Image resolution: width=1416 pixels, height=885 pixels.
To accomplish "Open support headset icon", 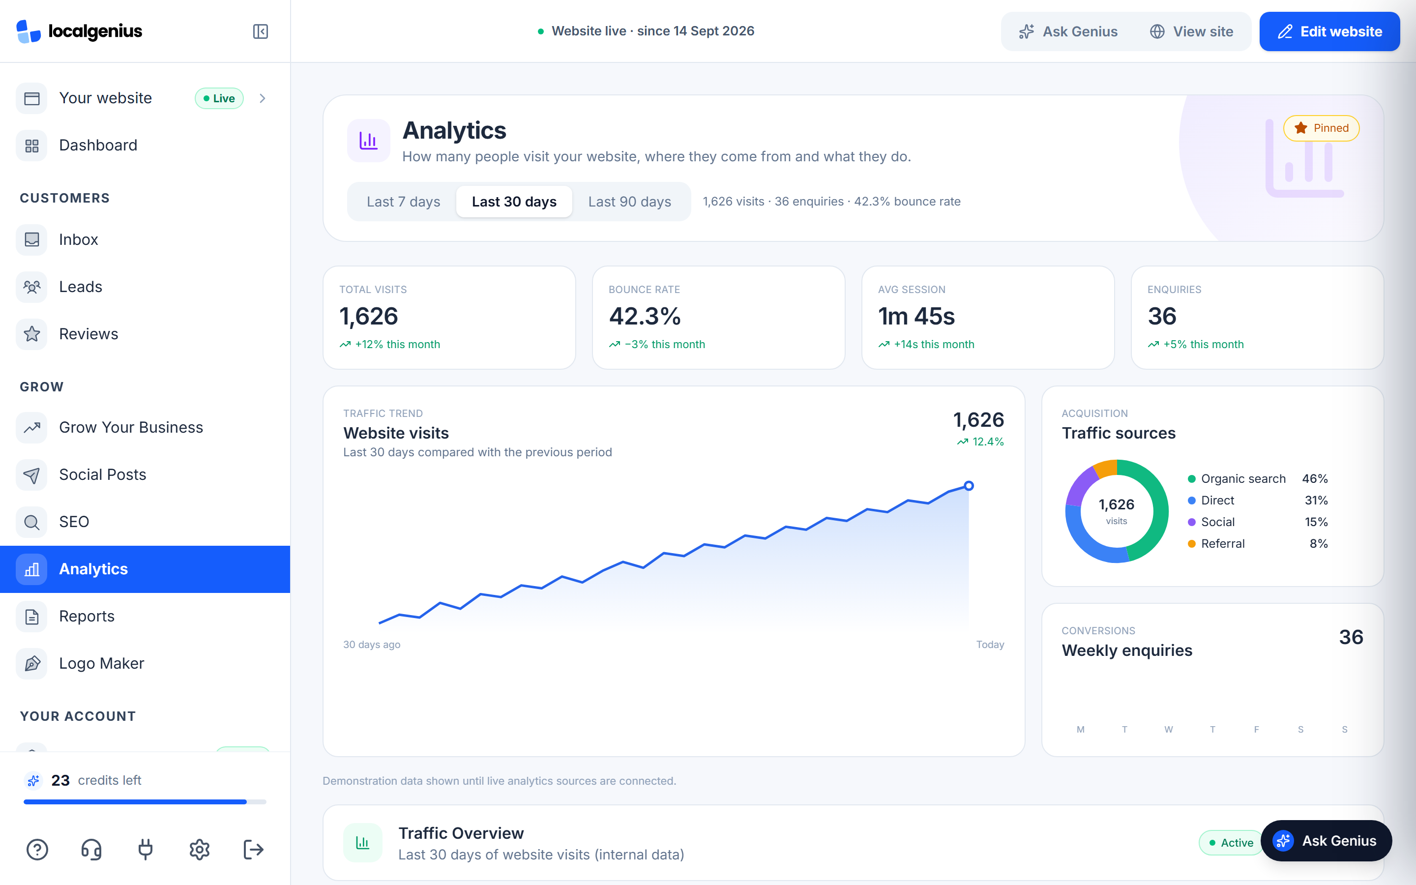I will tap(91, 849).
